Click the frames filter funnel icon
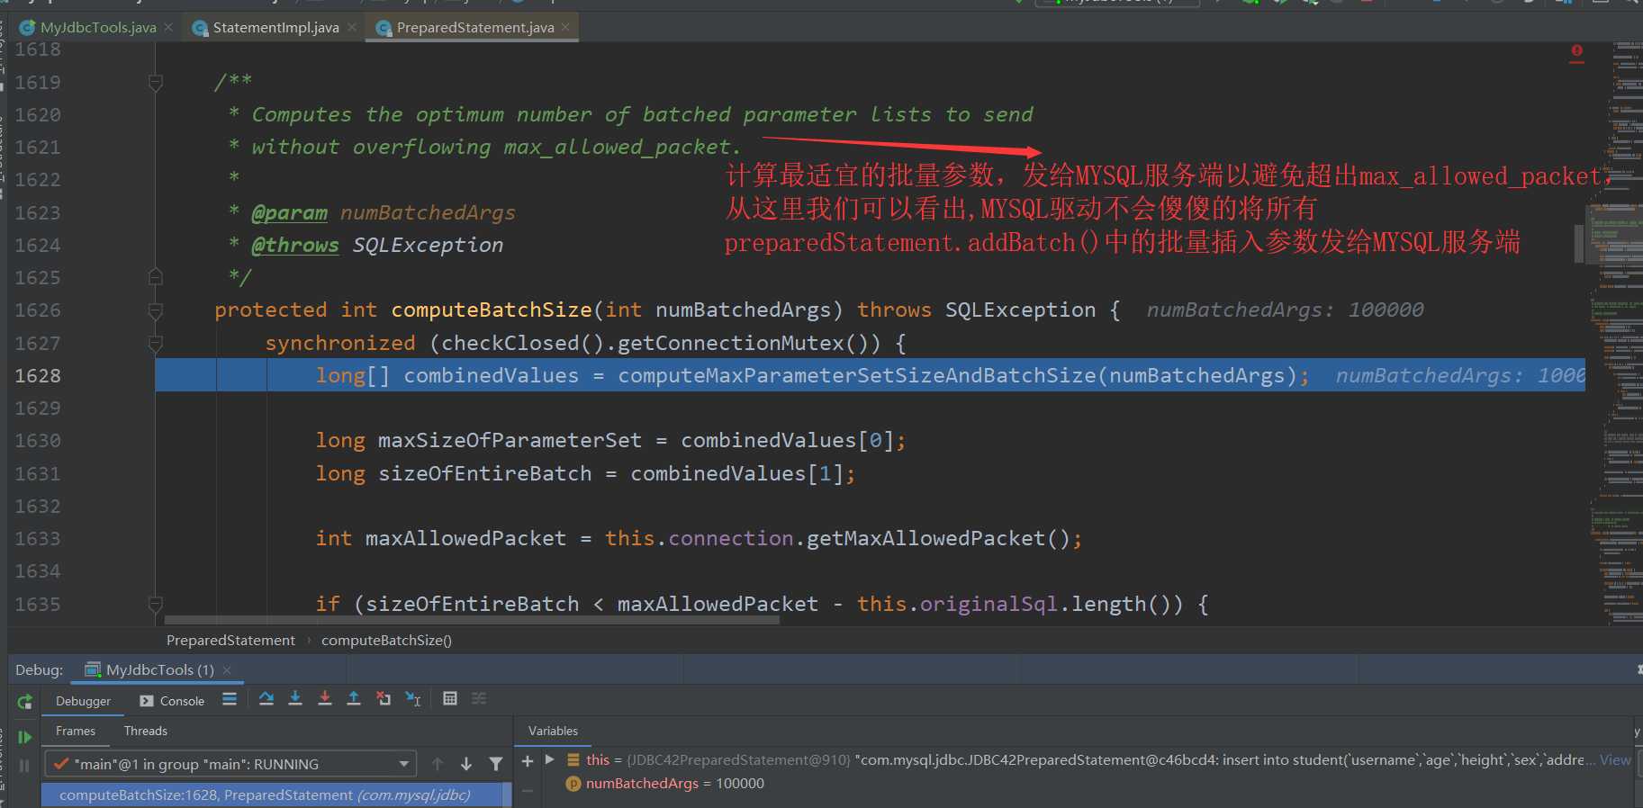Viewport: 1643px width, 808px height. tap(496, 764)
